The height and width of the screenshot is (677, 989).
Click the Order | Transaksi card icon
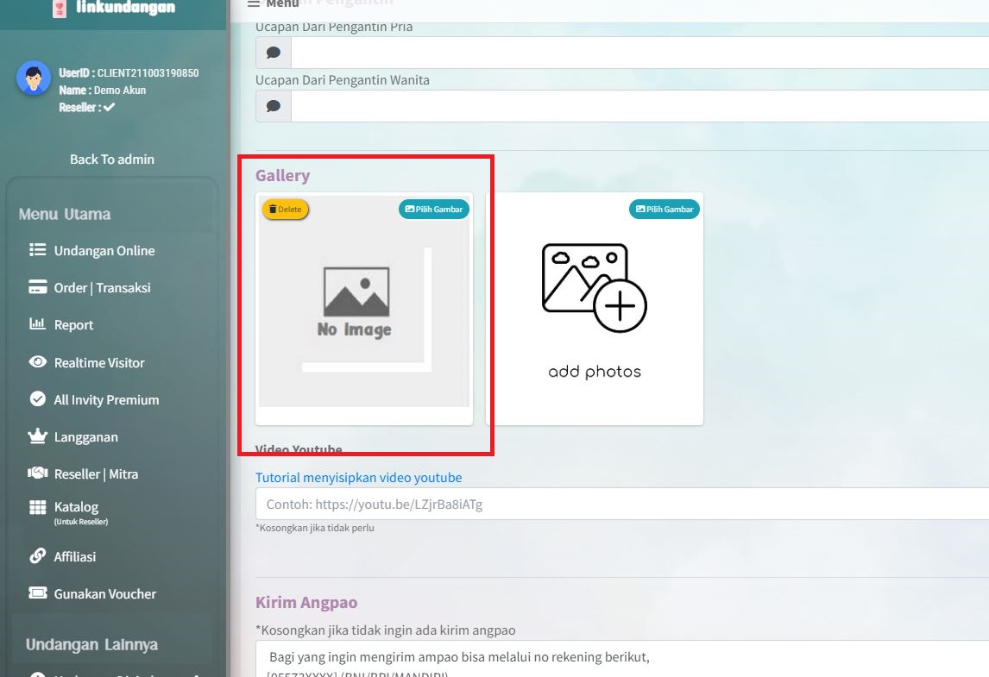tap(37, 287)
